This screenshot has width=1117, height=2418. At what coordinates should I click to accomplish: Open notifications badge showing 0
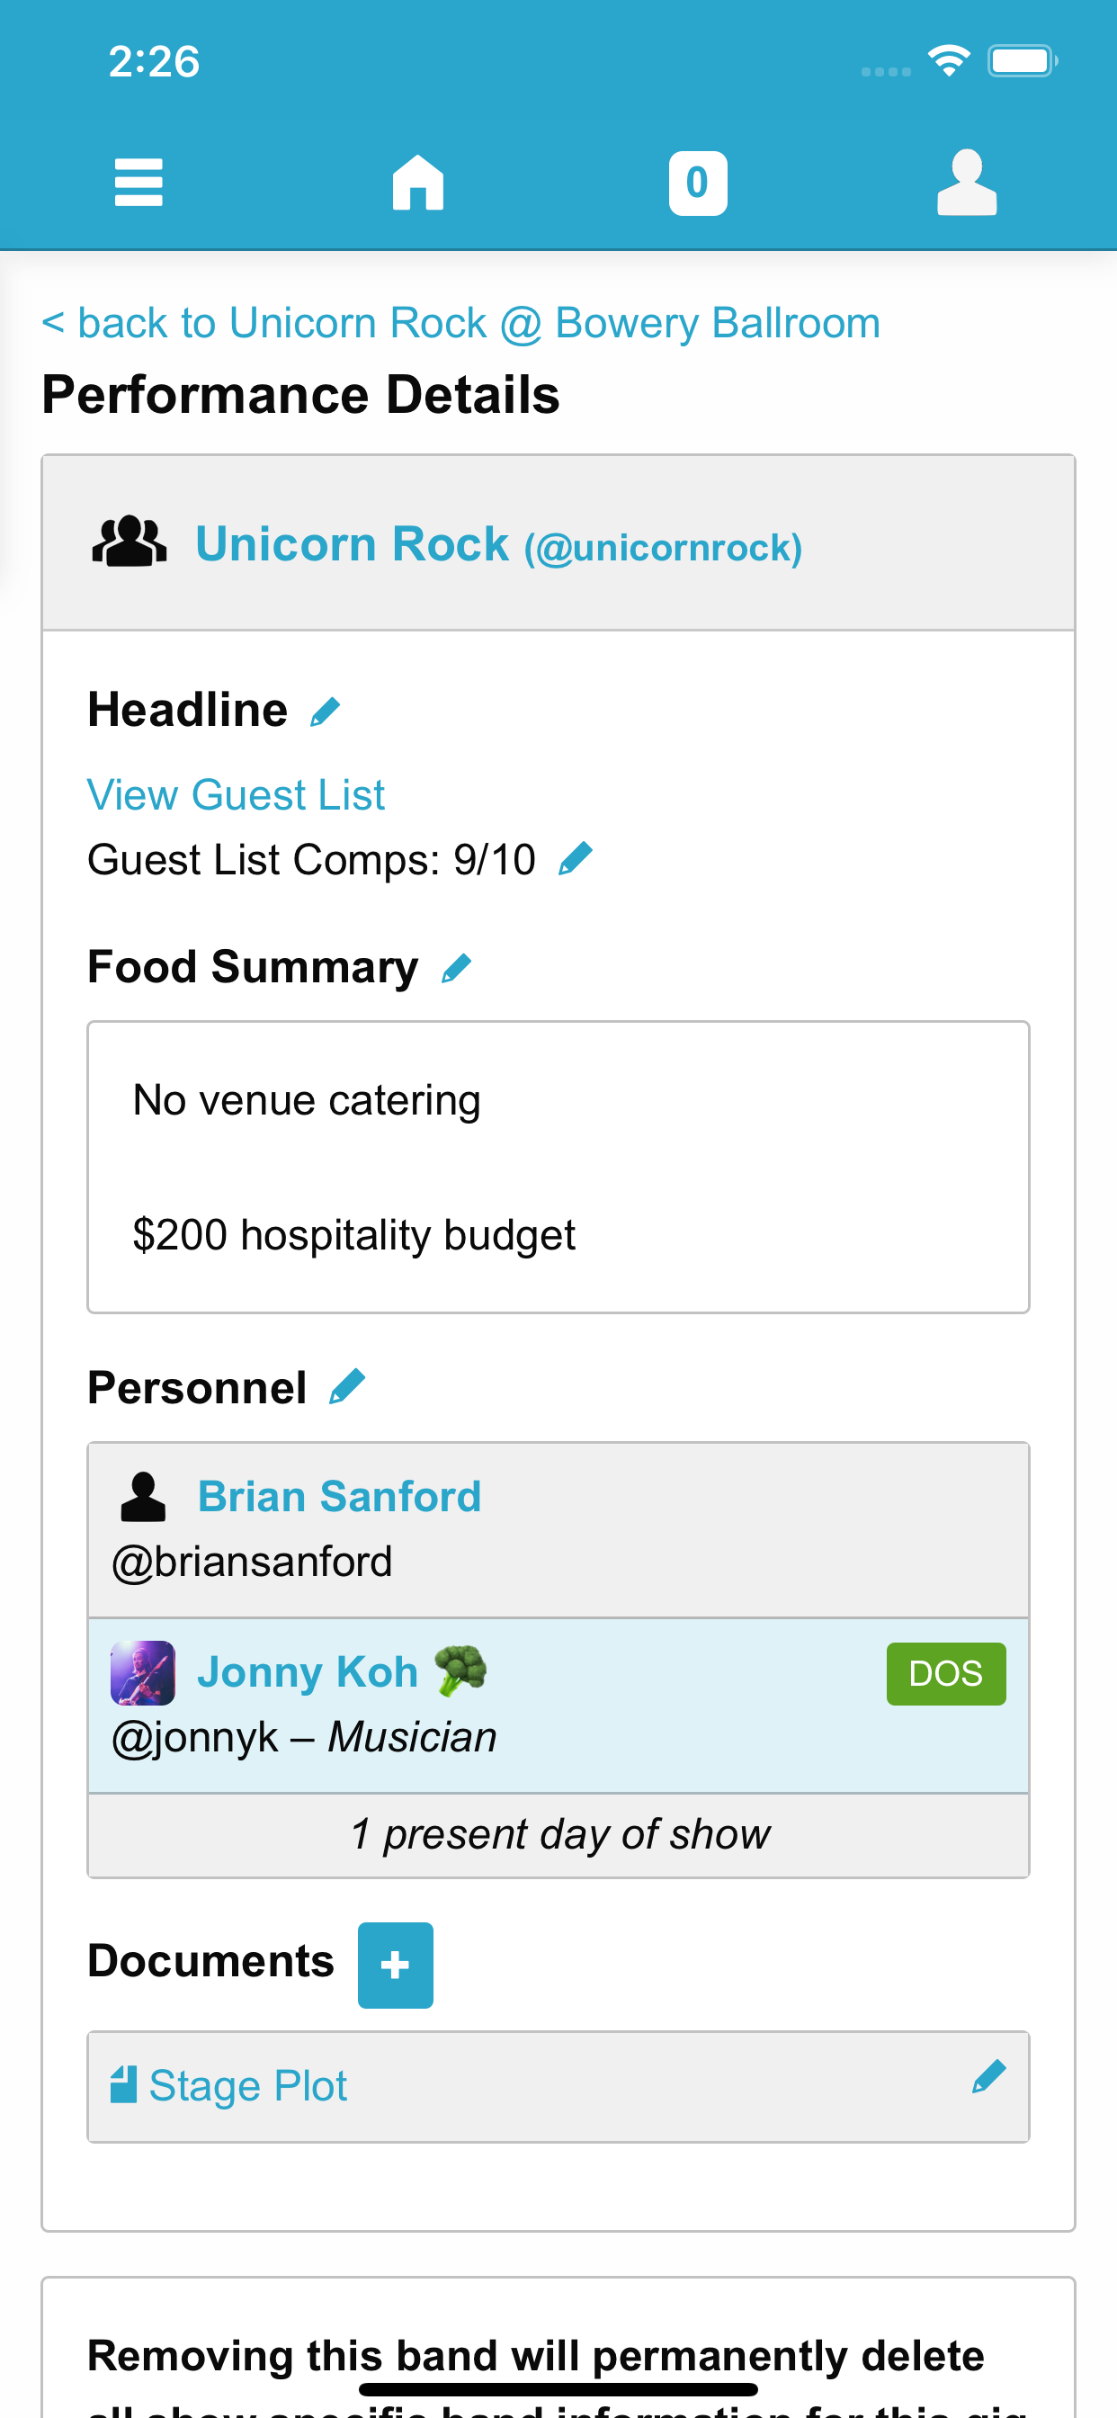tap(697, 182)
